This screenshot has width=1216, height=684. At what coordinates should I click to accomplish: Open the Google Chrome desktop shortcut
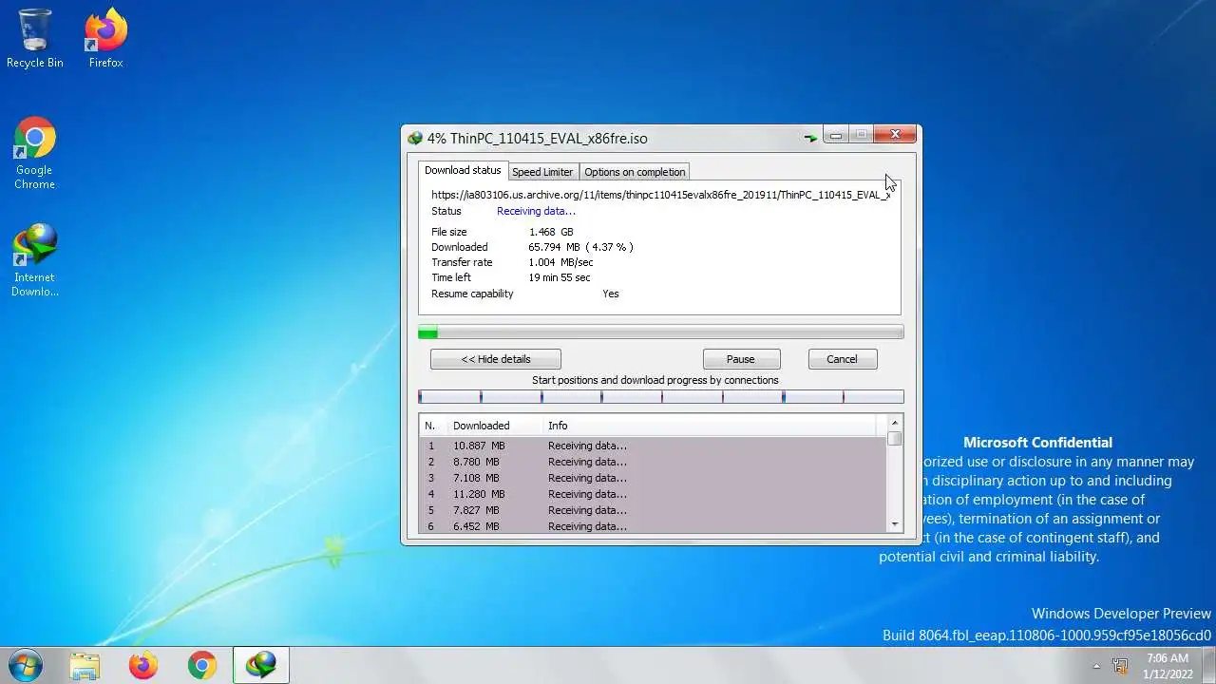tap(34, 153)
